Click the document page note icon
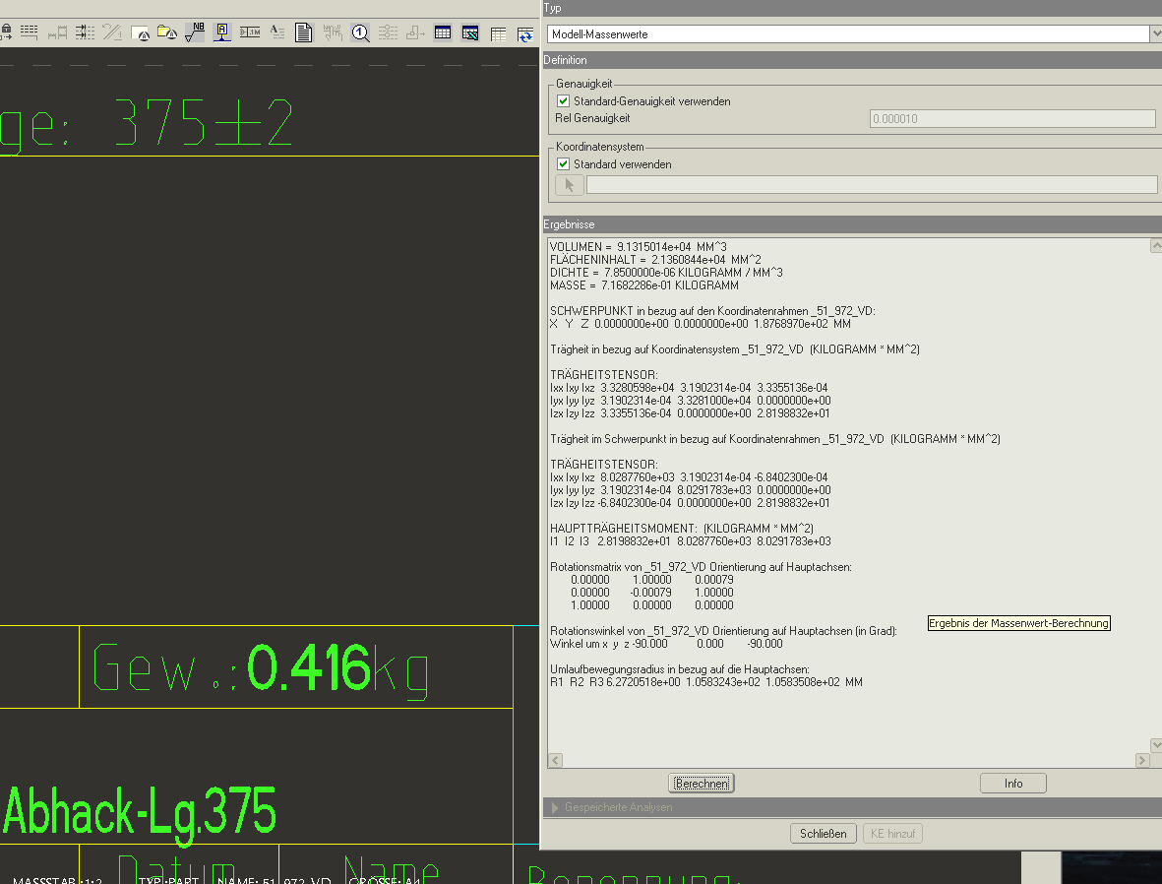 click(x=303, y=32)
